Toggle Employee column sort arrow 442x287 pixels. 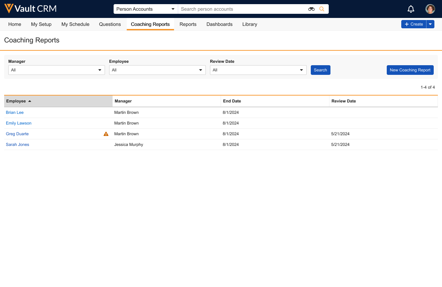click(30, 101)
